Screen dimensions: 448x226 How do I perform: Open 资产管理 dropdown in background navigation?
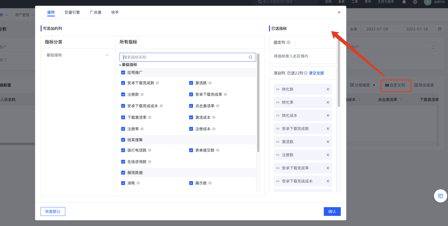(24, 15)
